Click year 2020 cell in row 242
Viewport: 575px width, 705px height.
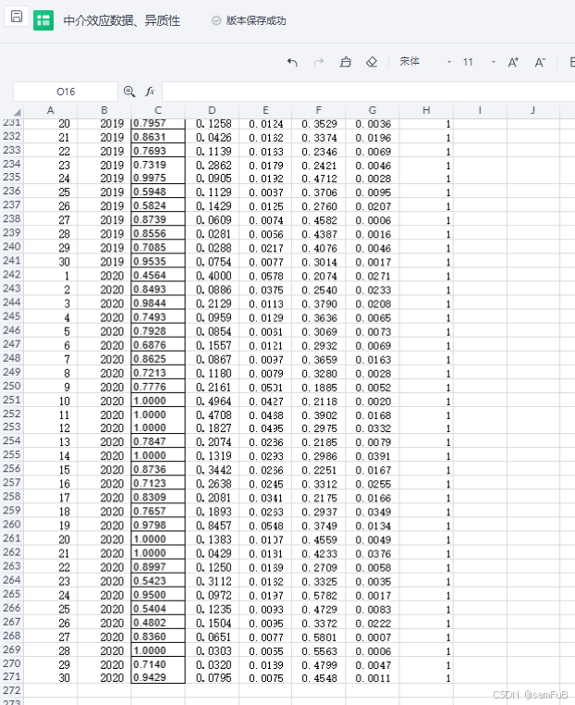tap(104, 276)
